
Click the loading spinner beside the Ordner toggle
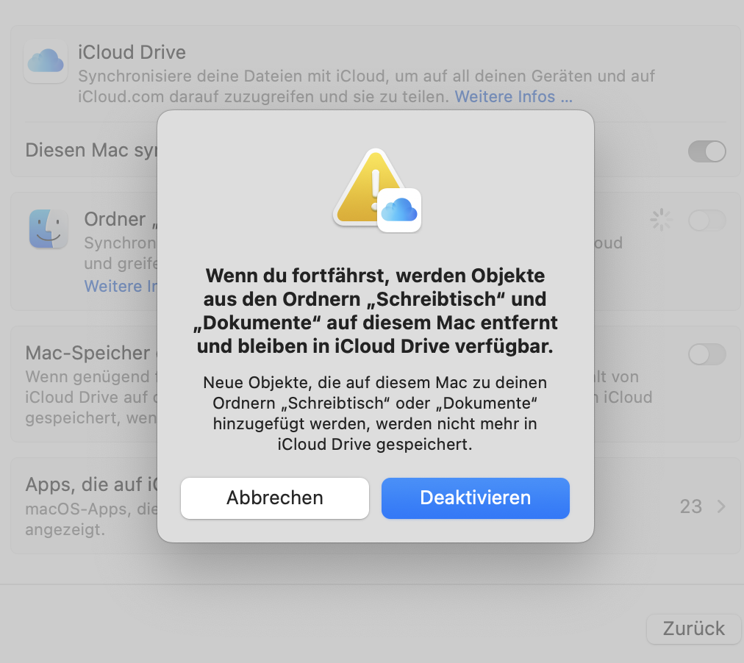(661, 220)
